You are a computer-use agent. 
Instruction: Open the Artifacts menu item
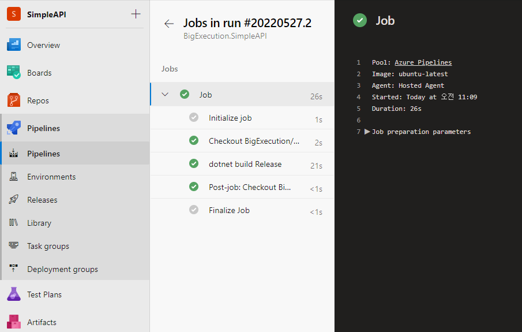(75, 322)
